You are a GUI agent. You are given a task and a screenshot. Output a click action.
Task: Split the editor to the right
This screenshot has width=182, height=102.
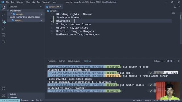click(x=175, y=7)
